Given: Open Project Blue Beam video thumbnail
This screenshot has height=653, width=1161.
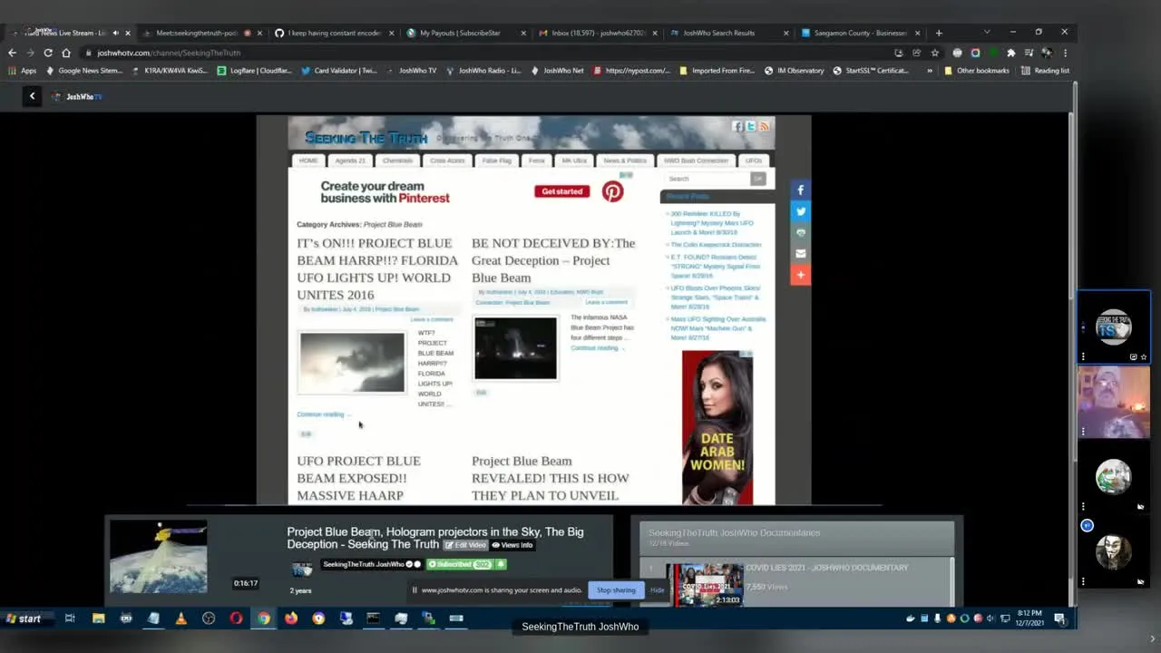Looking at the screenshot, I should (x=159, y=555).
